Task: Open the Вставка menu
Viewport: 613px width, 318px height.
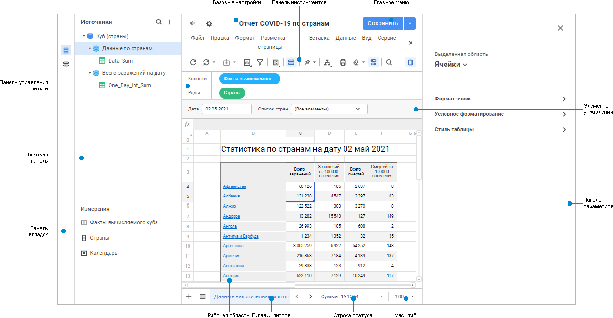Action: point(319,38)
